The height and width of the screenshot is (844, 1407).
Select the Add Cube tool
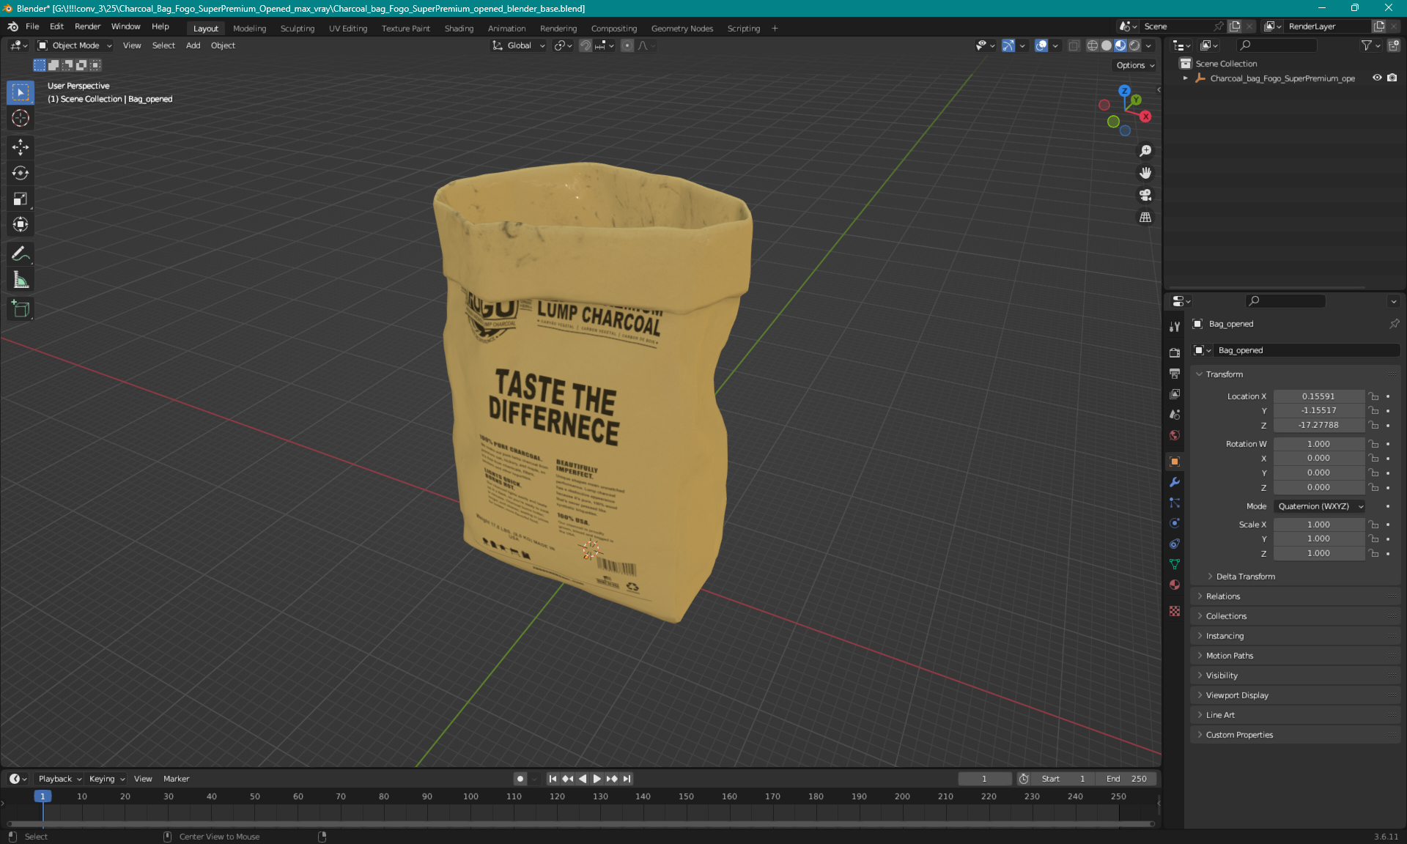(x=21, y=309)
